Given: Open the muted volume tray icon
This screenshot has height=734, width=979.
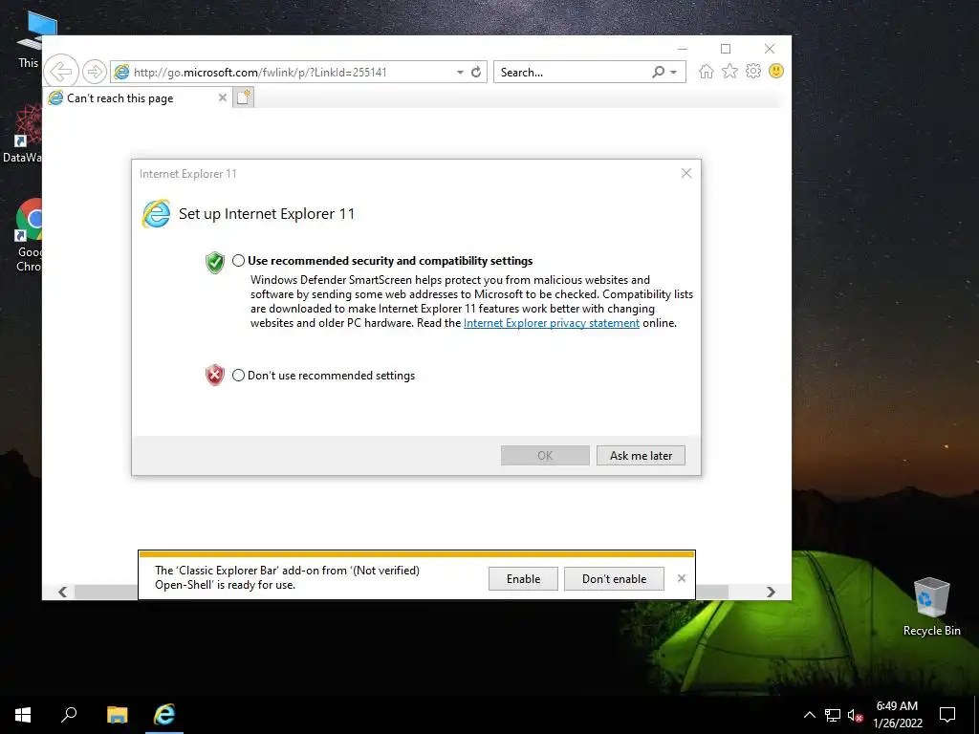Looking at the screenshot, I should [x=856, y=715].
